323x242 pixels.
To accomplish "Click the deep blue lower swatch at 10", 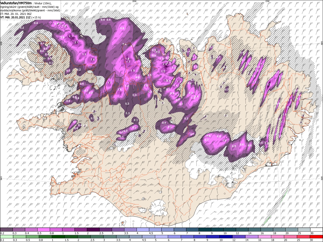I will (226, 237).
